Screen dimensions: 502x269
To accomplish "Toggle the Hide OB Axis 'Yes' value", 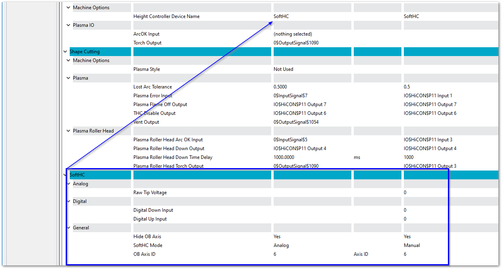I will point(277,237).
